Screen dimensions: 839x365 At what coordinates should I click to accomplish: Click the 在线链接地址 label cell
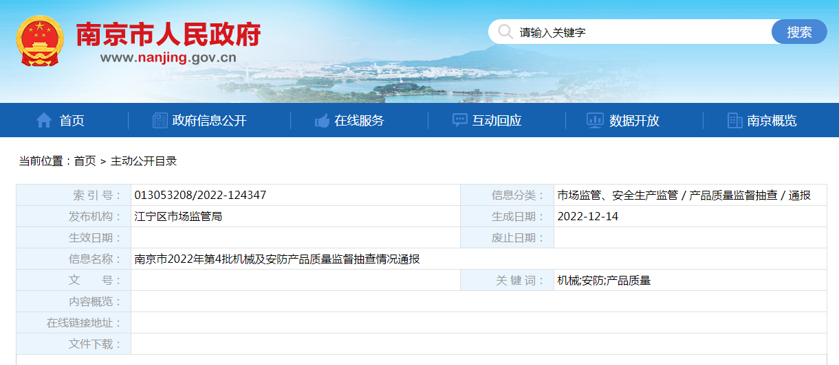74,322
